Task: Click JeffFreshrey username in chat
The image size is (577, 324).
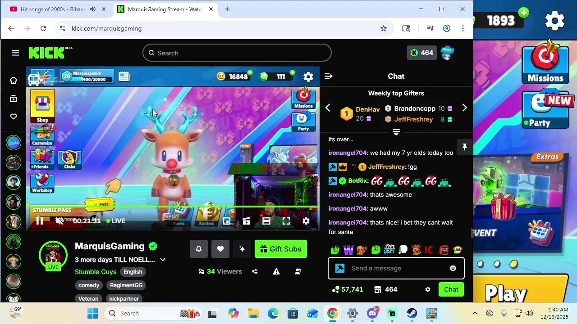Action: 387,167
